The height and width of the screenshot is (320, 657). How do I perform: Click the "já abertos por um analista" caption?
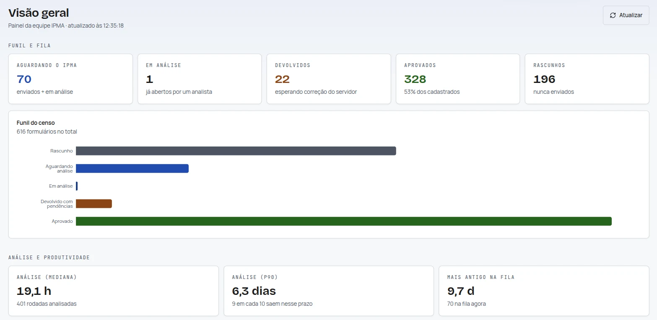[x=179, y=92]
